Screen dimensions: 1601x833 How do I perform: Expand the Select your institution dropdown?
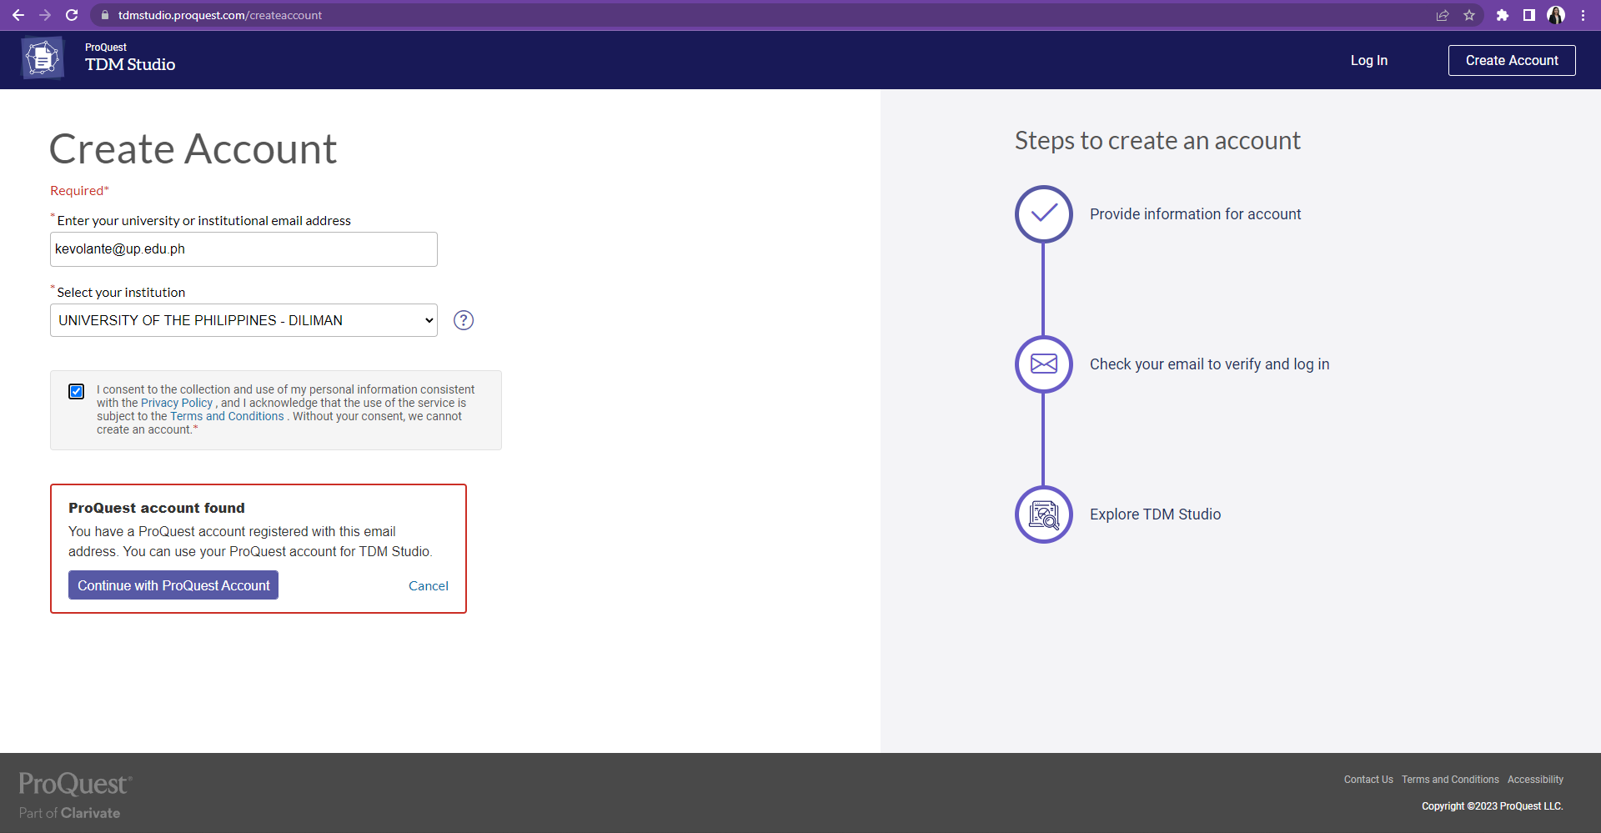click(x=243, y=320)
